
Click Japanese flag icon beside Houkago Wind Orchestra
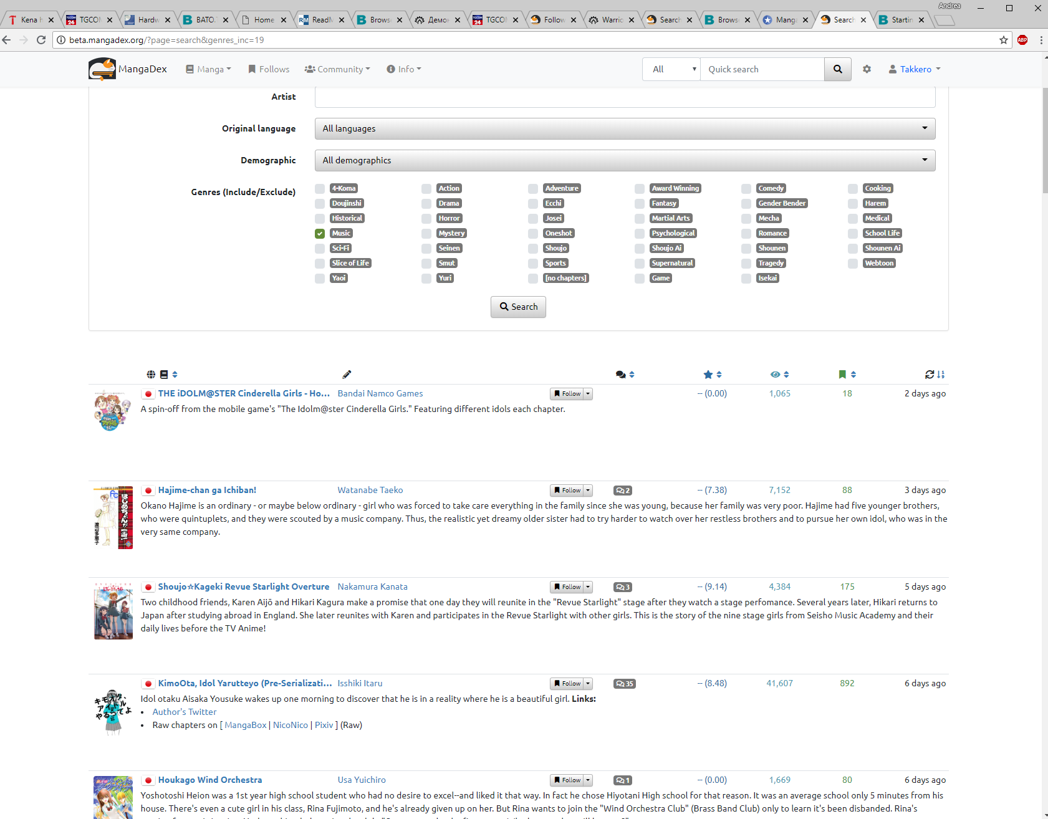[148, 780]
